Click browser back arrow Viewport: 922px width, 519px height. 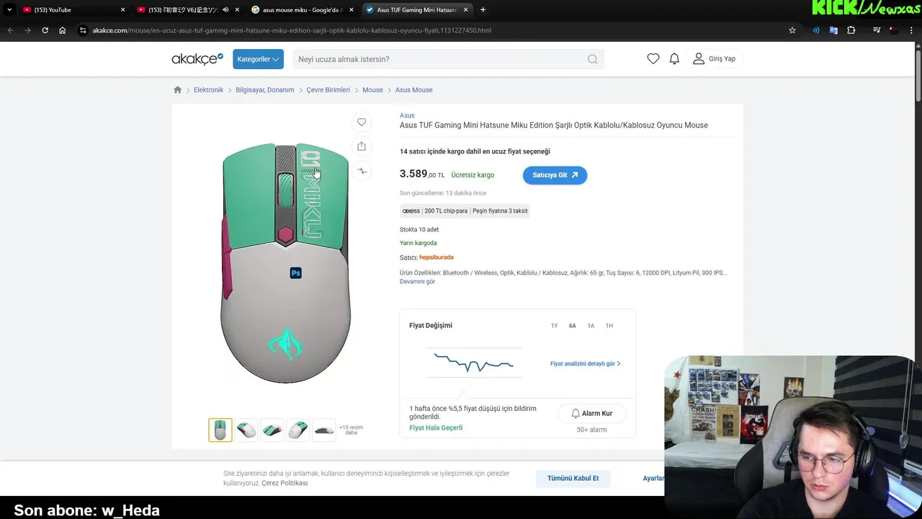[10, 30]
